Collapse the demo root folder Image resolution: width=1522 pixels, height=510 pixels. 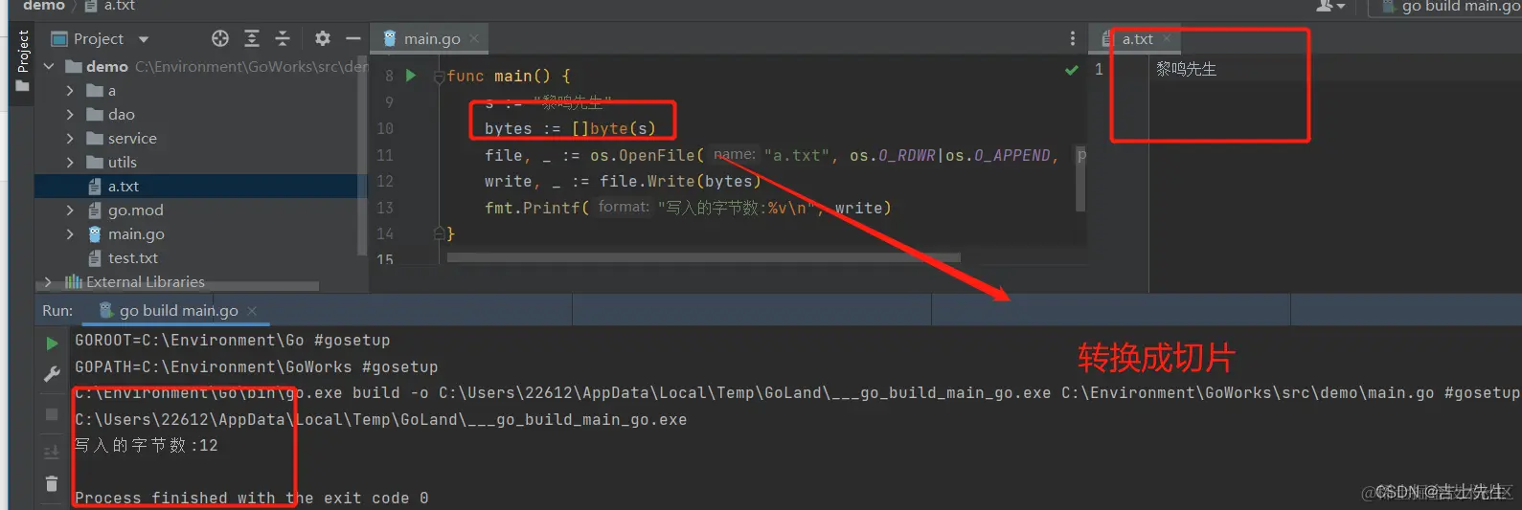point(49,67)
